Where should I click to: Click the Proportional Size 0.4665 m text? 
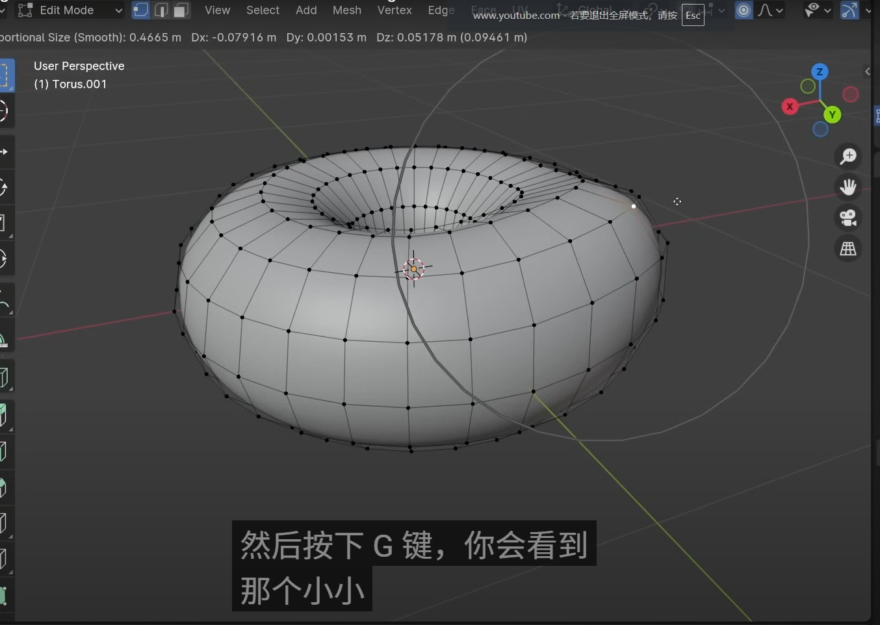[91, 37]
